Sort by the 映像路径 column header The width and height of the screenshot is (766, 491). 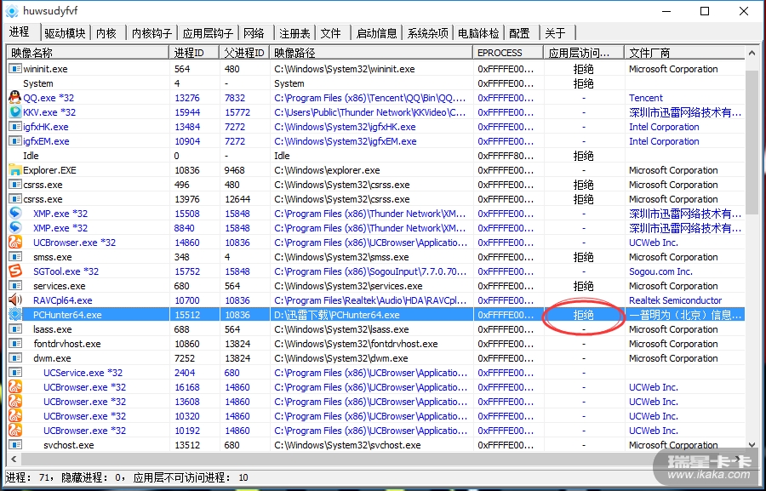click(x=371, y=53)
